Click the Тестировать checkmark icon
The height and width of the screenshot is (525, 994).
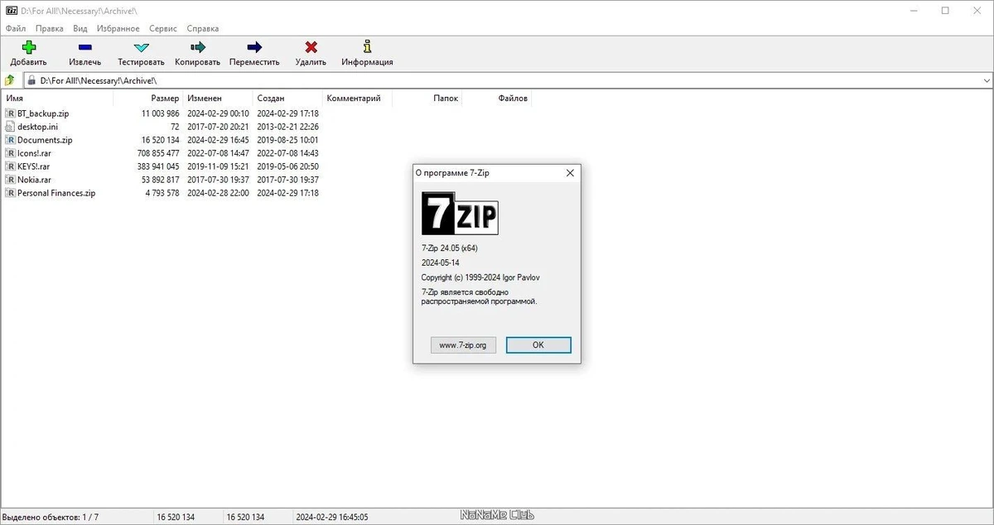[141, 47]
